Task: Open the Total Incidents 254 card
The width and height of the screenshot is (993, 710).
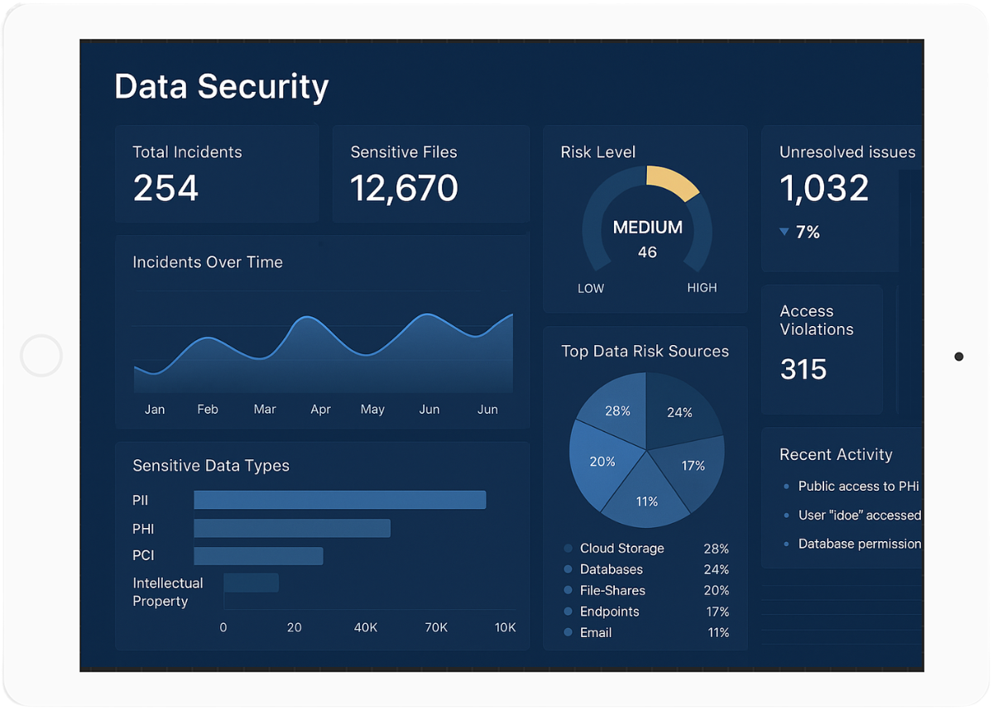Action: pos(217,175)
